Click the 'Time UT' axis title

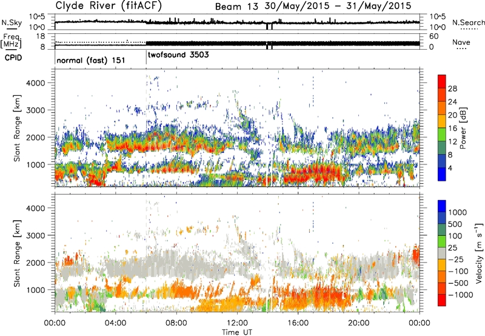coord(237,332)
